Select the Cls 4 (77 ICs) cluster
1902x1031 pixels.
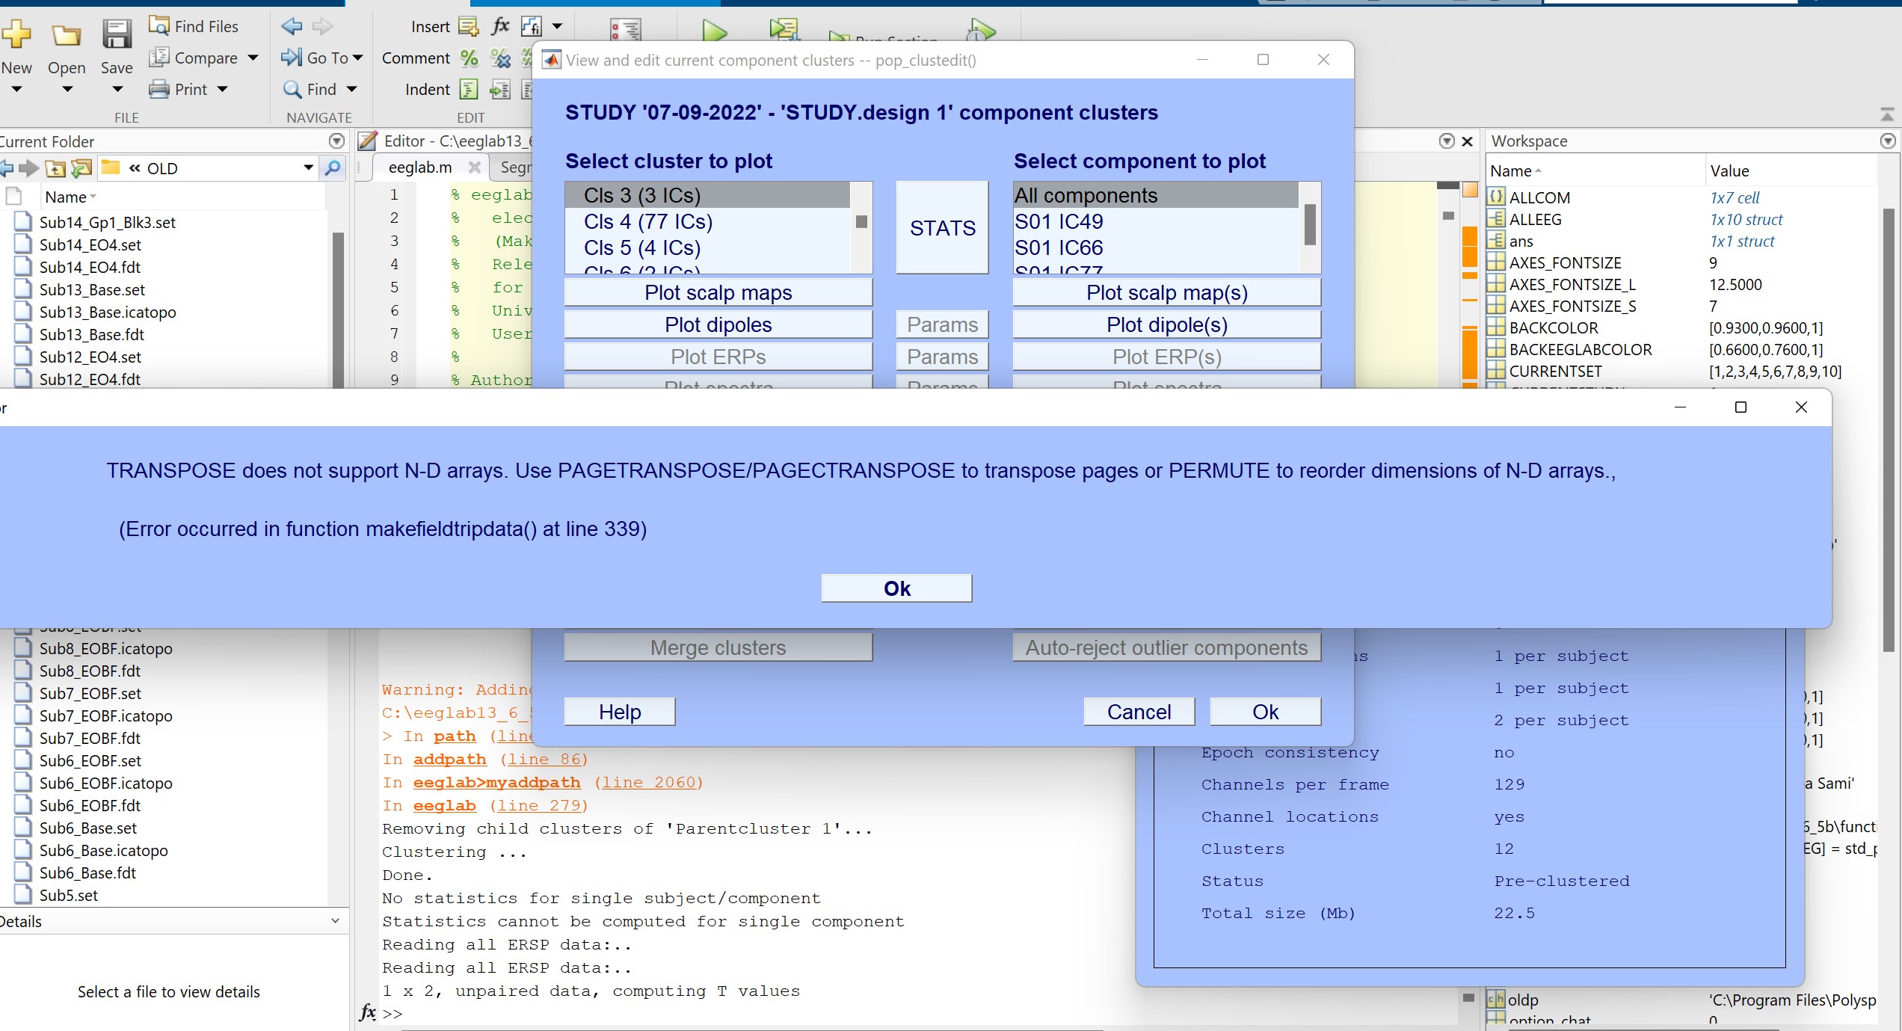click(648, 221)
